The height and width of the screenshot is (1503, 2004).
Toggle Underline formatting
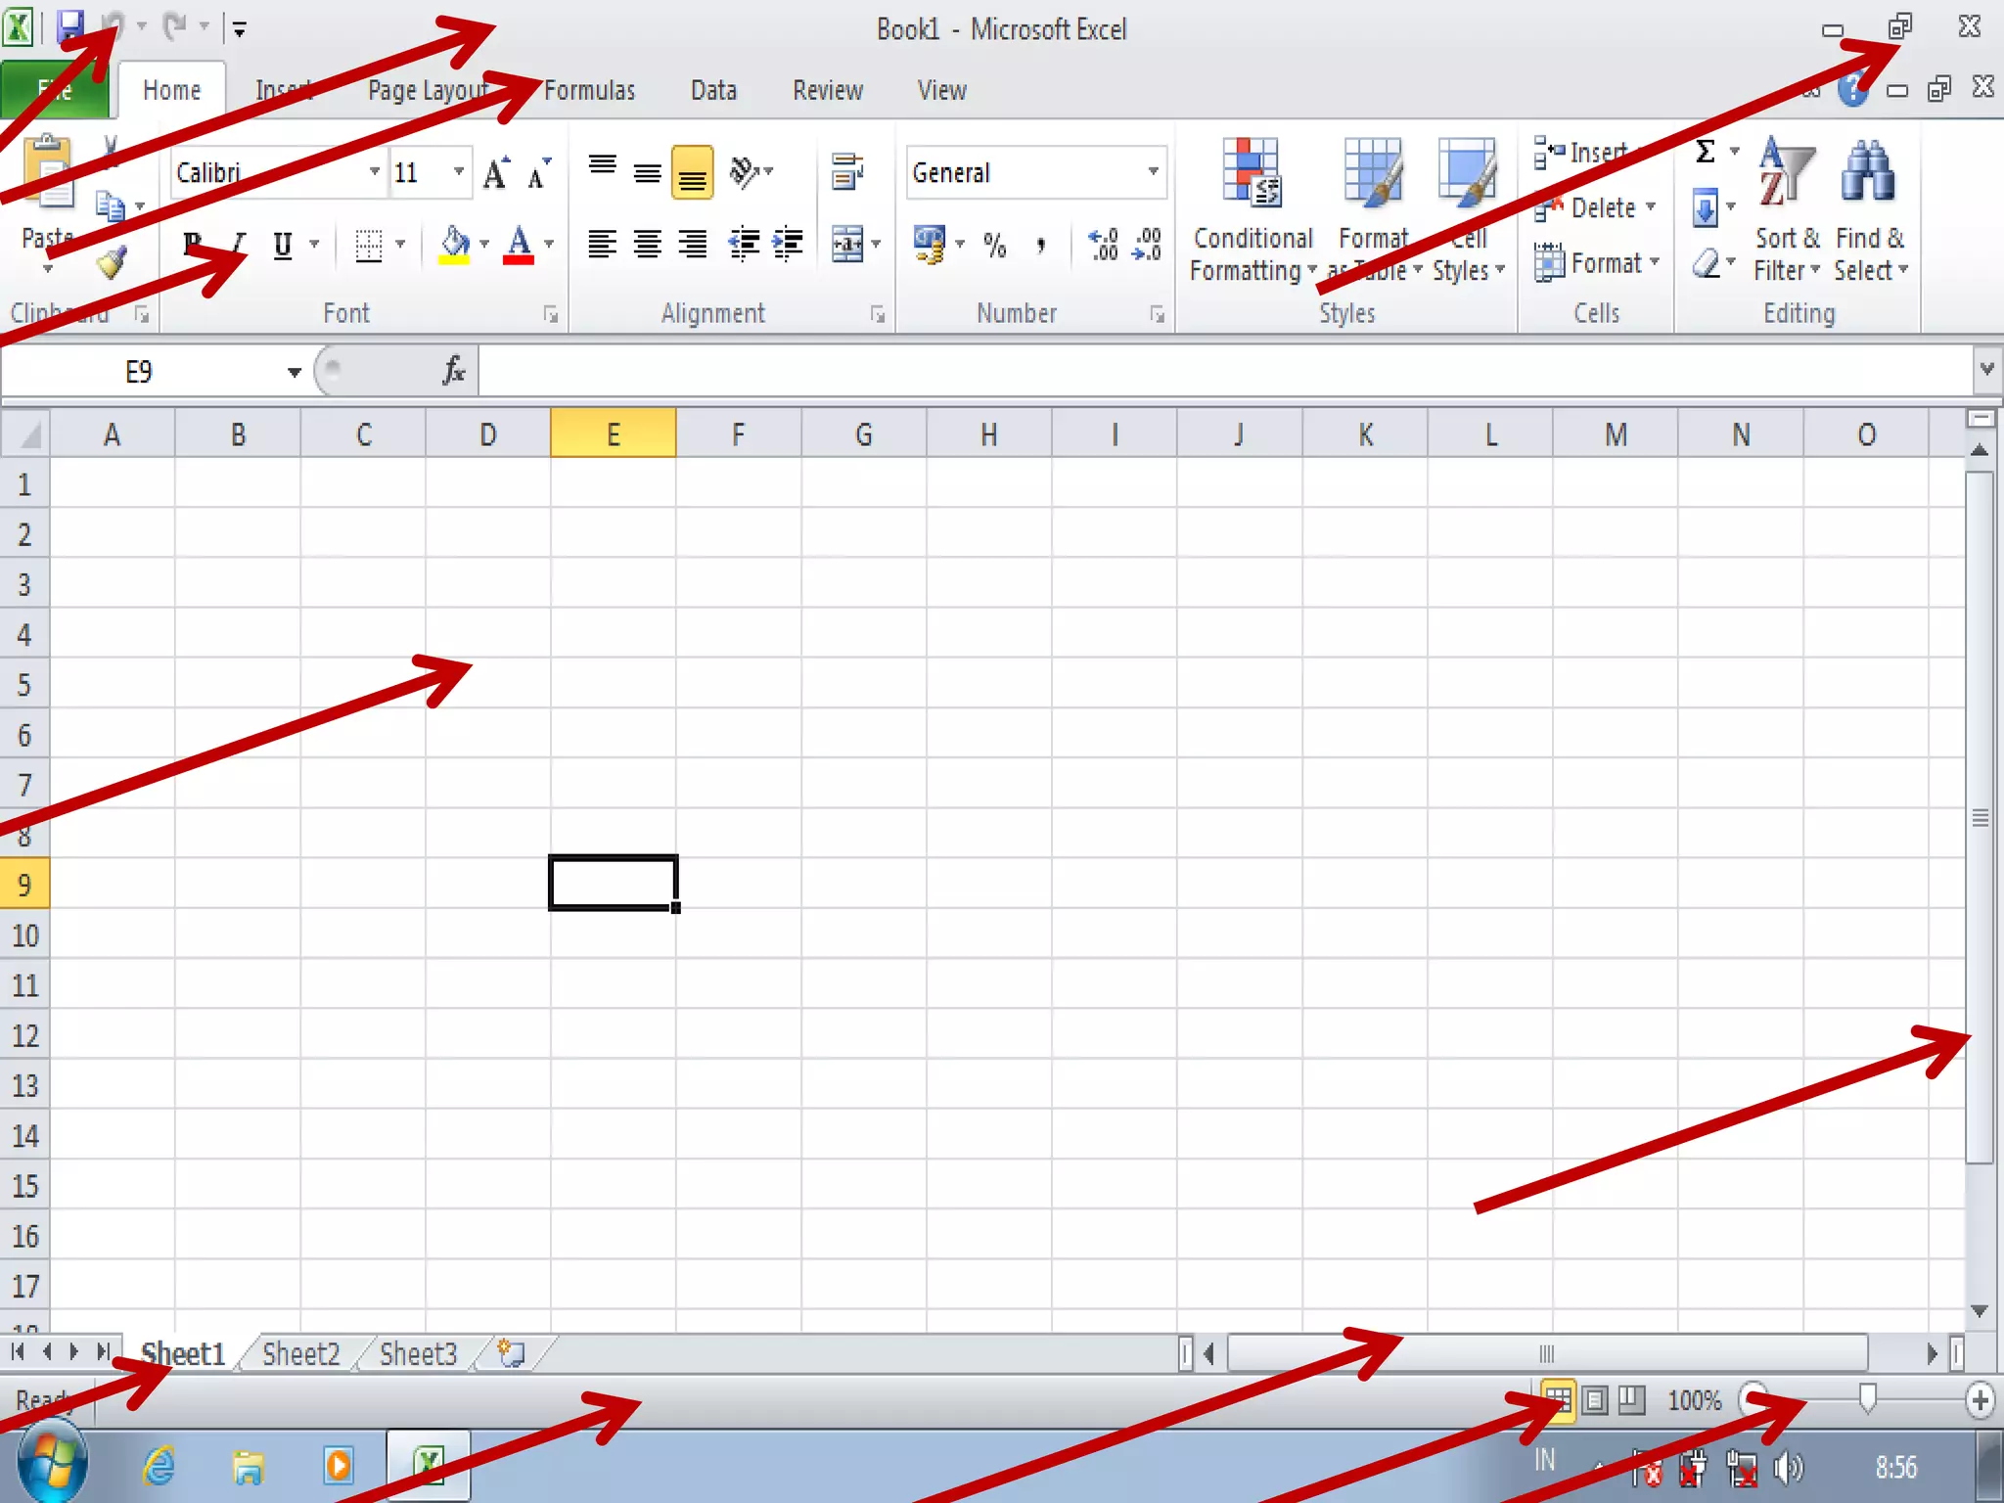[283, 245]
